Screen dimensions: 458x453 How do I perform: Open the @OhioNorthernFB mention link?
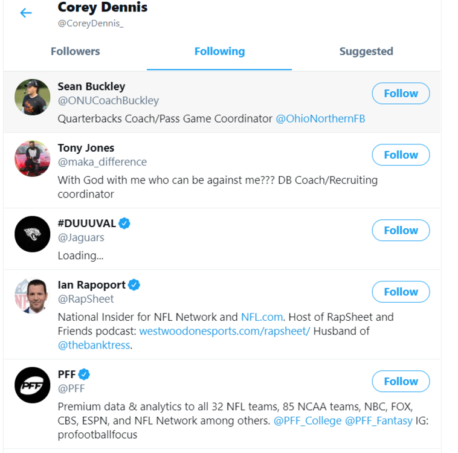click(x=320, y=119)
